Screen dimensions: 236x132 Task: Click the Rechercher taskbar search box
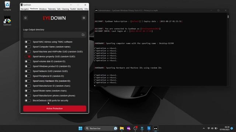(101, 128)
